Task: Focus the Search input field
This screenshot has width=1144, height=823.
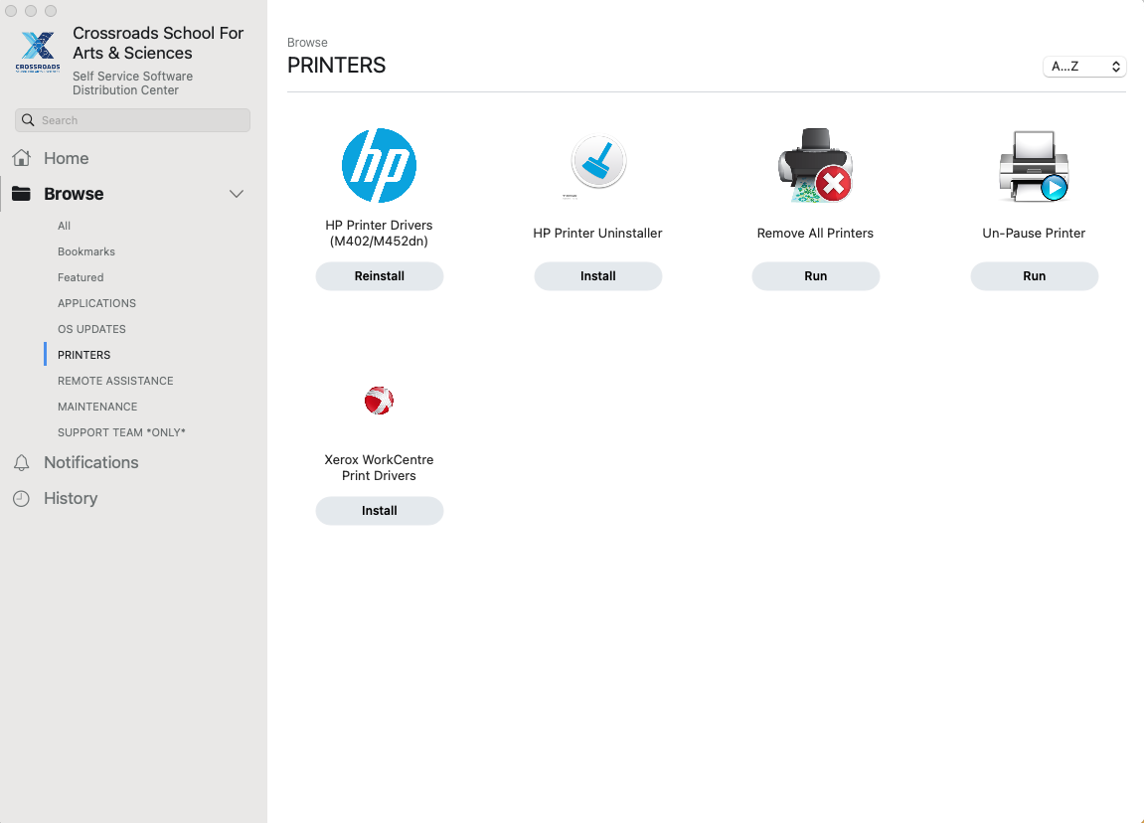Action: point(133,120)
